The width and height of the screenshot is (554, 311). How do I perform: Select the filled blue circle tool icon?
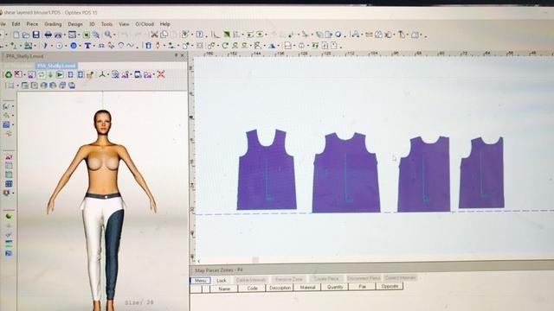(x=74, y=46)
